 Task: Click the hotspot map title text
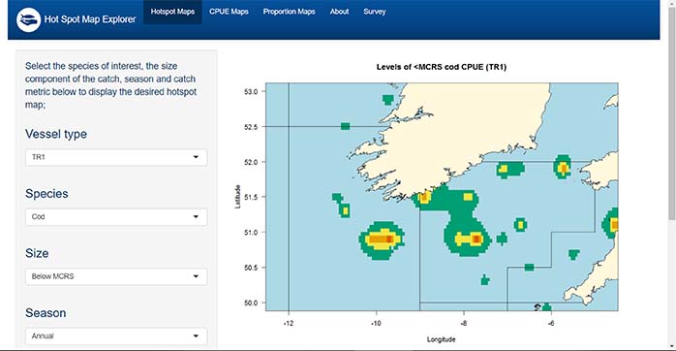pyautogui.click(x=441, y=67)
